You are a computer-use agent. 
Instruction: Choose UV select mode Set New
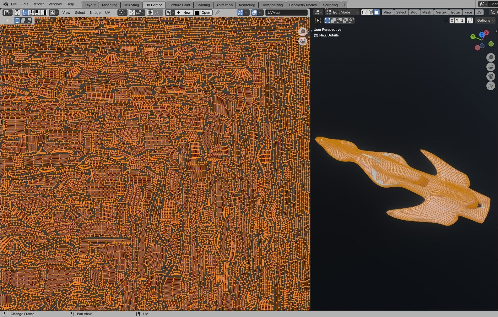17,20
